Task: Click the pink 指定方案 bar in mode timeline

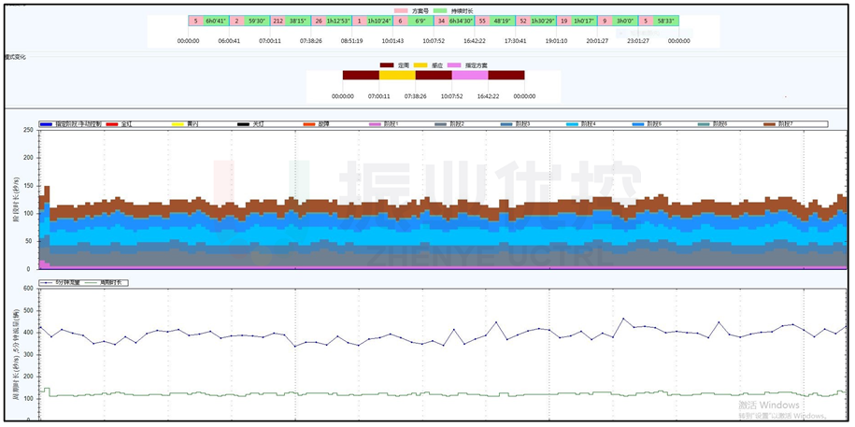Action: pos(470,76)
